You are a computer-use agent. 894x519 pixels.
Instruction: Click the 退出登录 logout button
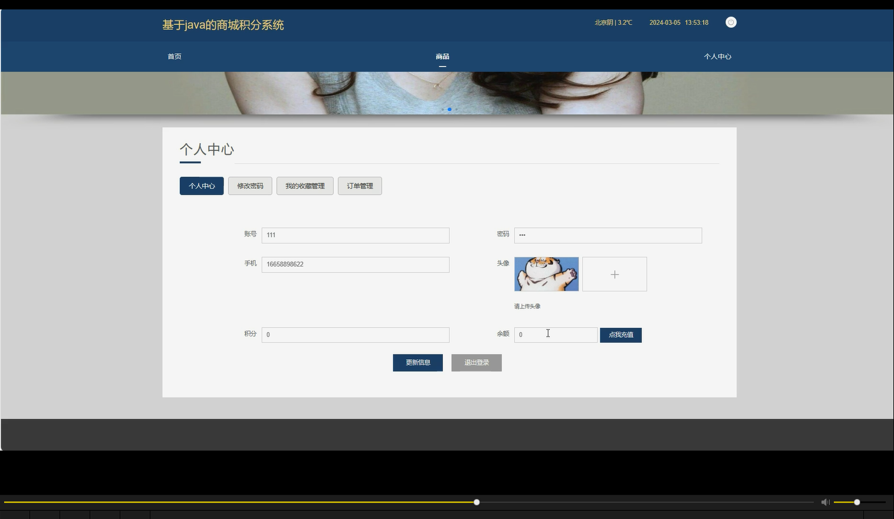point(476,362)
